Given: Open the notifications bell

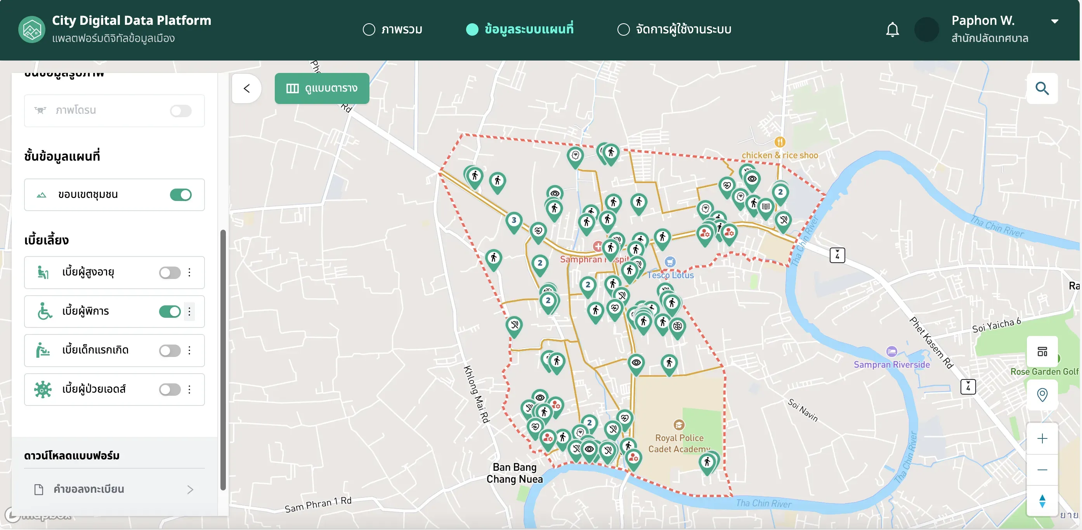Looking at the screenshot, I should click(x=892, y=30).
